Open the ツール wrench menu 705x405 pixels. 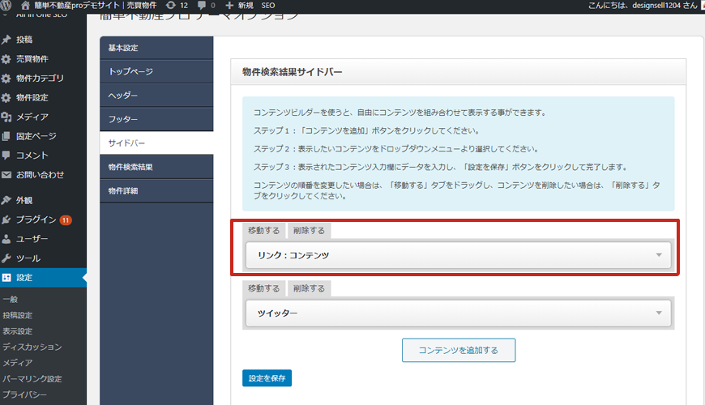[28, 258]
